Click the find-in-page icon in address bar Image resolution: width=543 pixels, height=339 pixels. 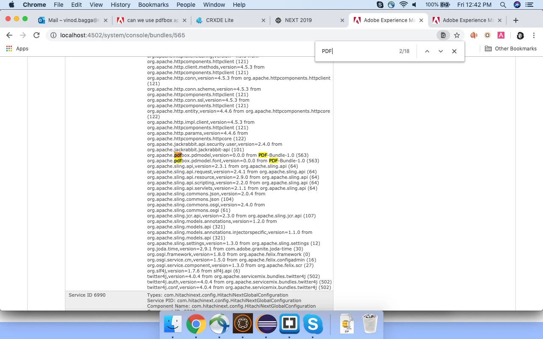tap(443, 35)
